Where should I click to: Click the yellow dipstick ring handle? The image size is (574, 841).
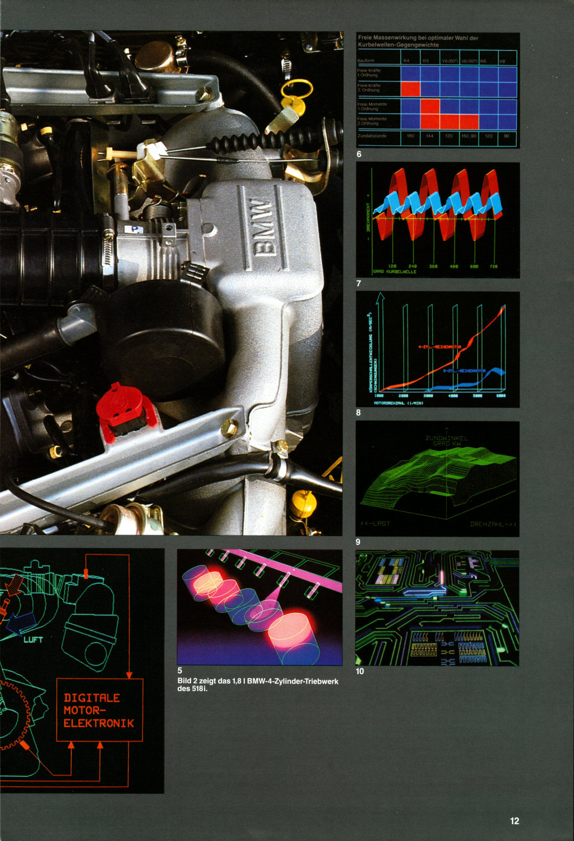coord(297,89)
